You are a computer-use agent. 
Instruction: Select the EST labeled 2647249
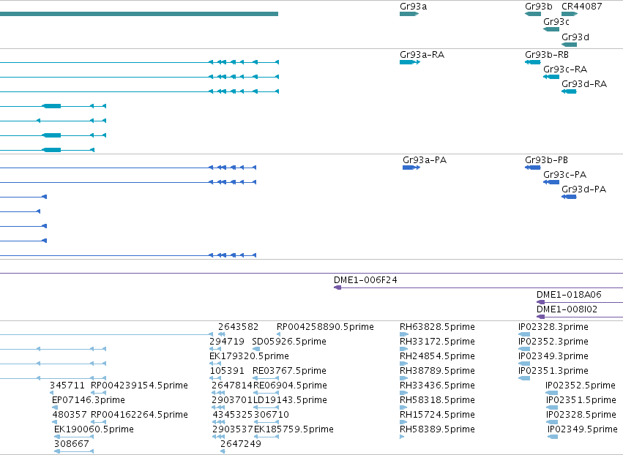coord(241,444)
